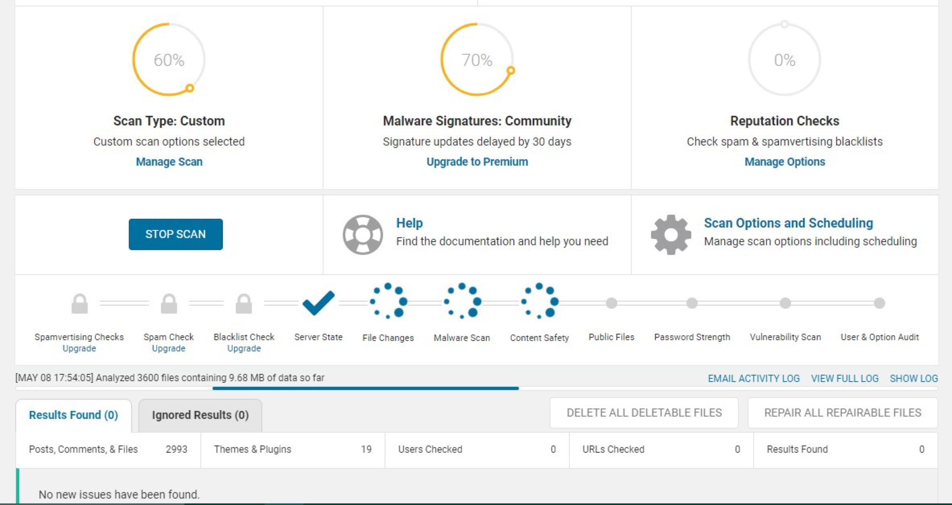This screenshot has width=952, height=505.
Task: Click the Spamvertising Checks lock icon
Action: 79,304
